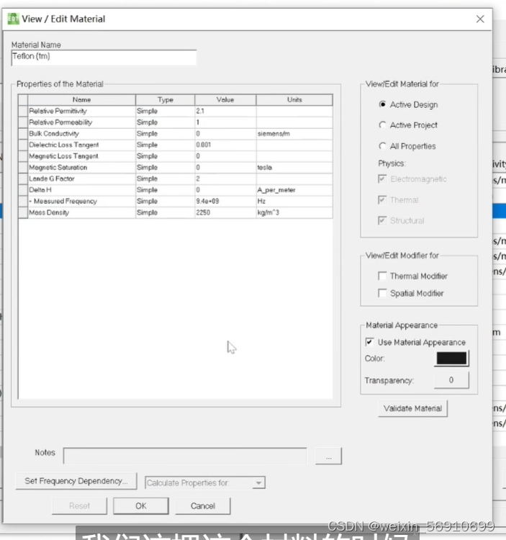
Task: Click the Units column header
Action: tap(294, 100)
